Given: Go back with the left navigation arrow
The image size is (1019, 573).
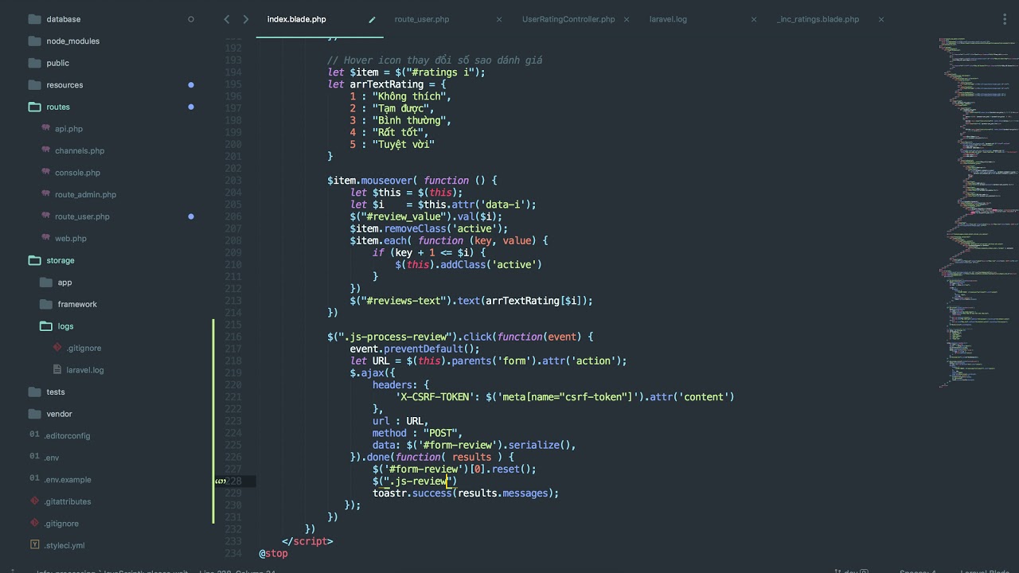Looking at the screenshot, I should [227, 19].
